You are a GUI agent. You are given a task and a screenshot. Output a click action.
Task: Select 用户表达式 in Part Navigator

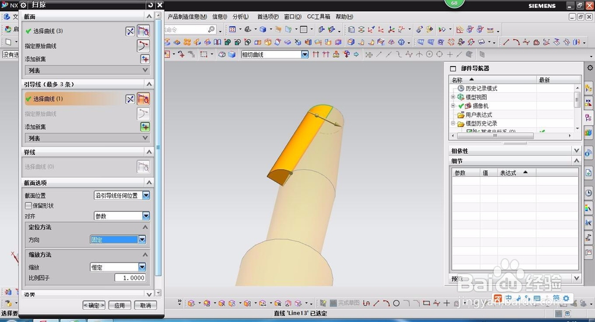tap(478, 115)
